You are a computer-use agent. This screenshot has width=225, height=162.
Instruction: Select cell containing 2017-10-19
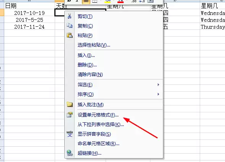29,13
